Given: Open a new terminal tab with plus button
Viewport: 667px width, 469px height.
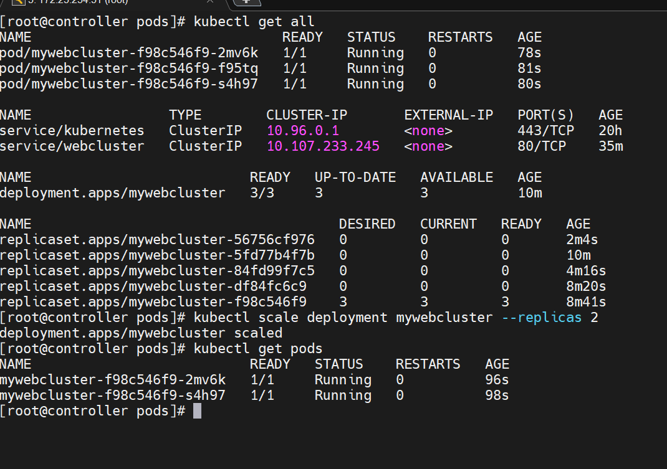Looking at the screenshot, I should pyautogui.click(x=247, y=2).
